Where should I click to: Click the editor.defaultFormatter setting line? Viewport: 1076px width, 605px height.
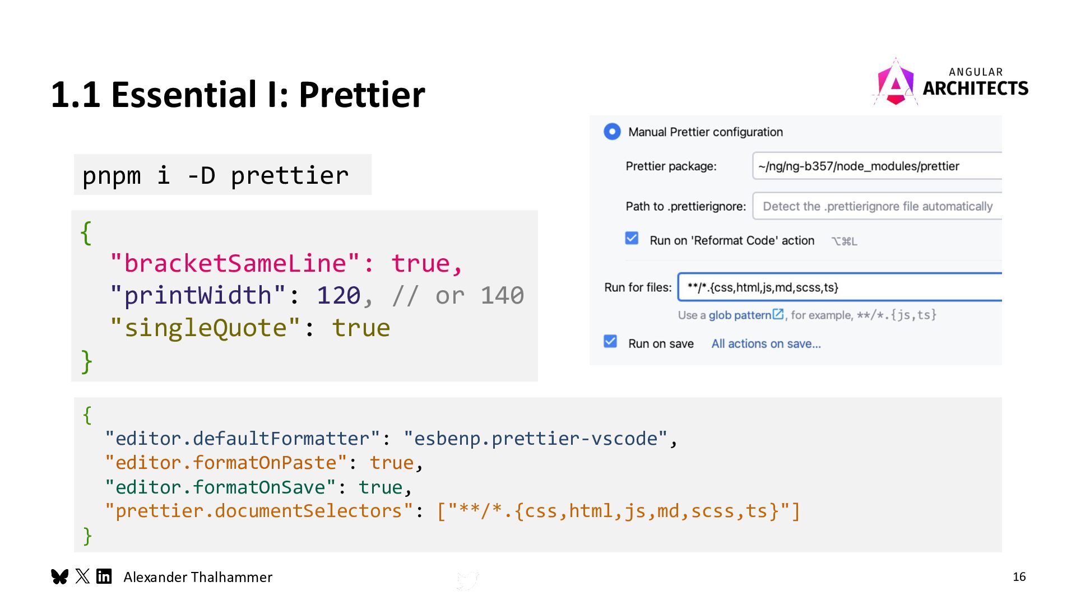[391, 438]
